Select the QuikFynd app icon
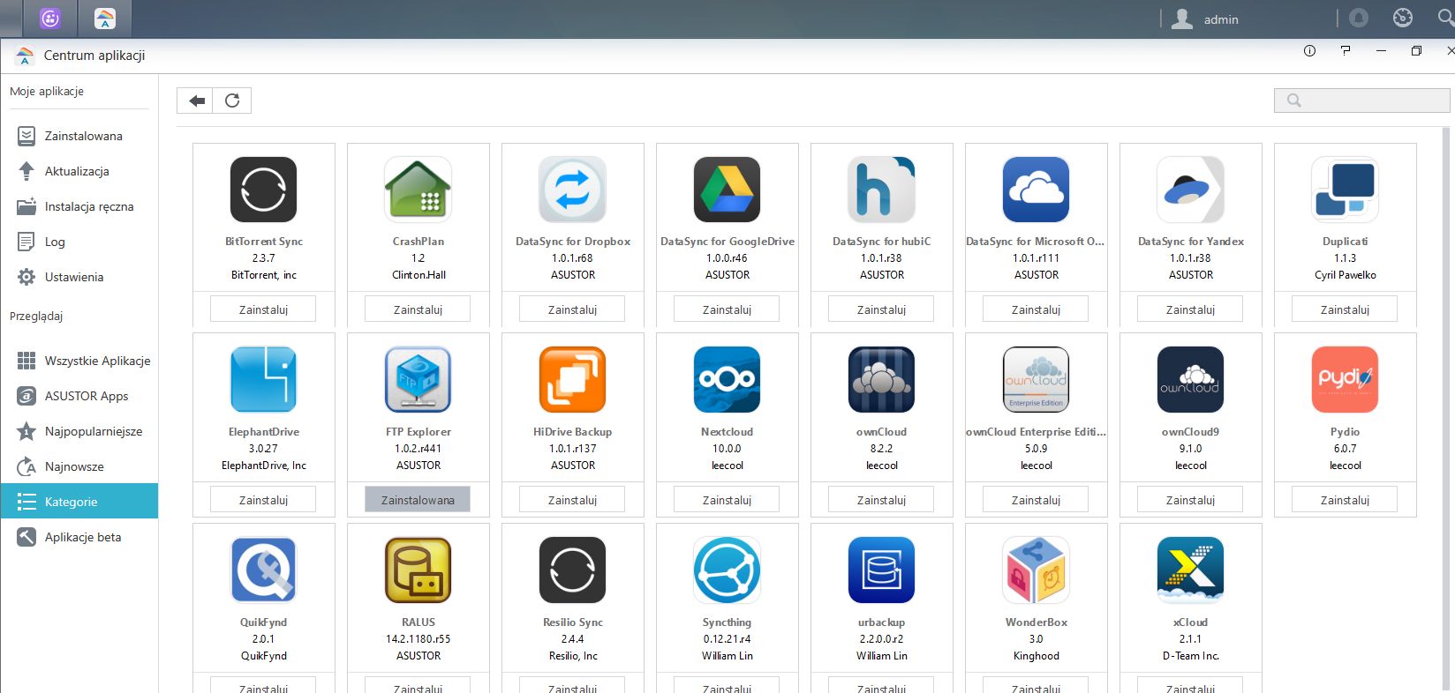Screen dimensions: 1455x693 tap(263, 570)
